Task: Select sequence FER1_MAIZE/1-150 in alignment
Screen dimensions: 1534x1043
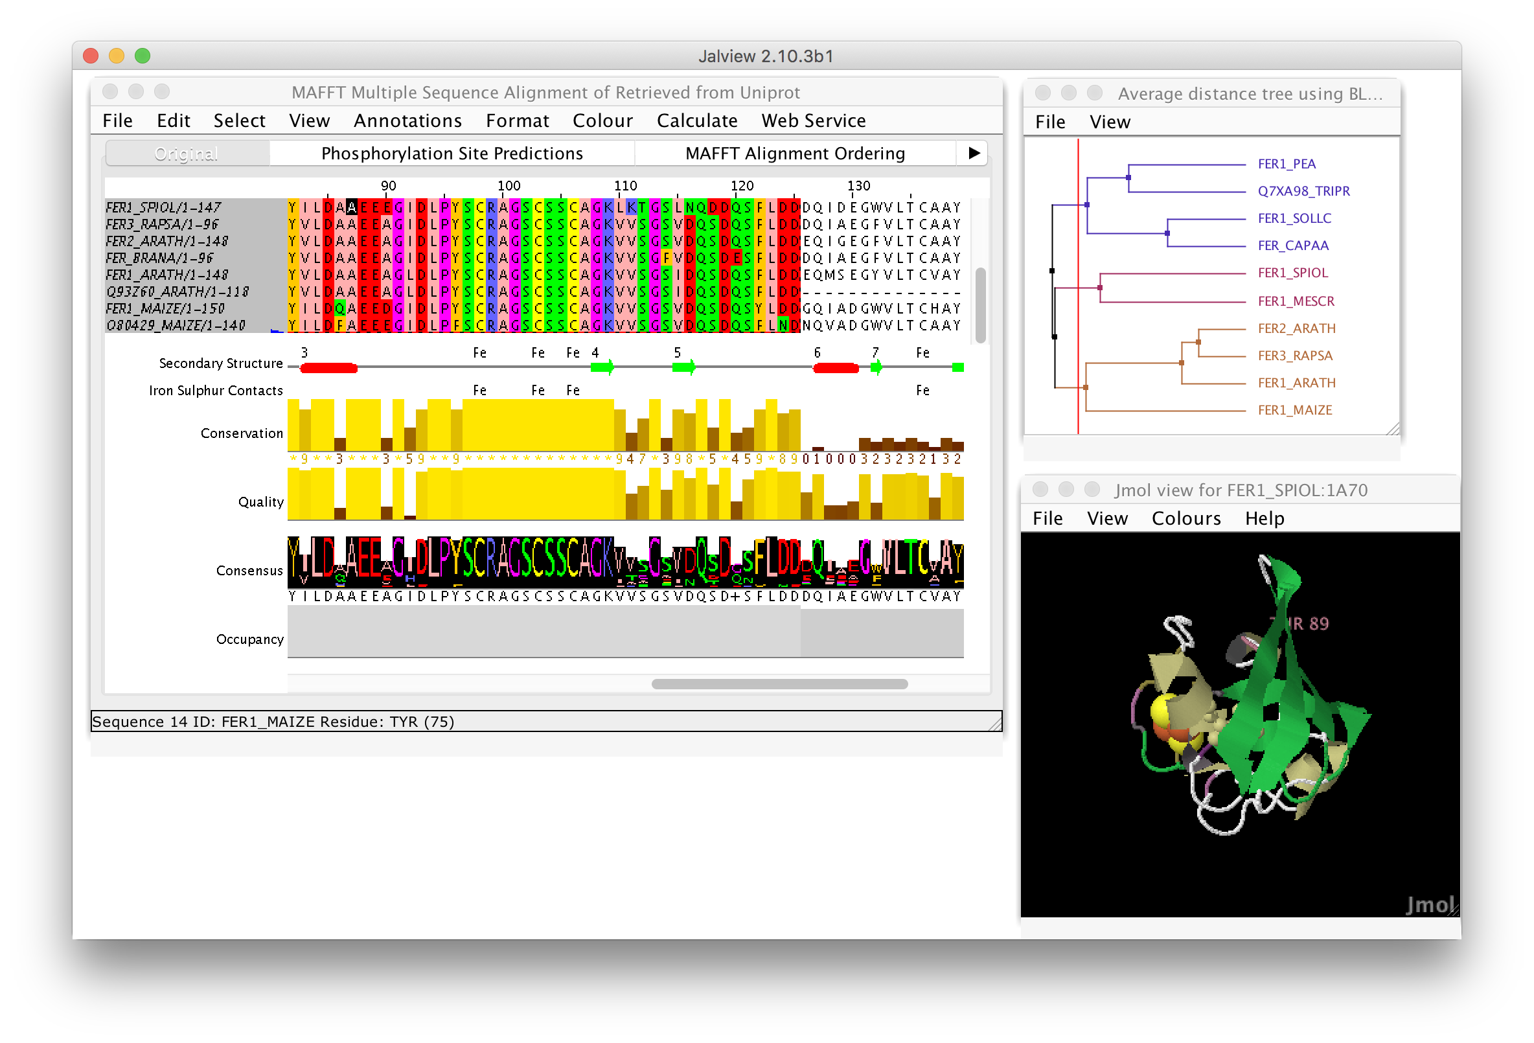Action: pyautogui.click(x=165, y=309)
